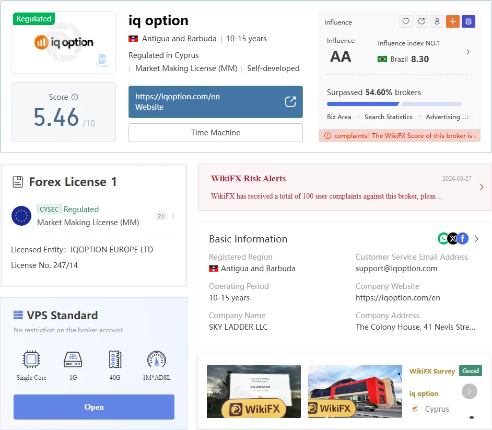Click the 40G storage icon
The image size is (492, 430).
(x=115, y=359)
